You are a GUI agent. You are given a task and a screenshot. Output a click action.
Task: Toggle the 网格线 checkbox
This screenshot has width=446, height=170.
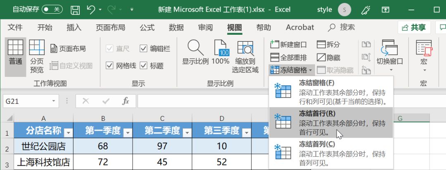tap(109, 66)
